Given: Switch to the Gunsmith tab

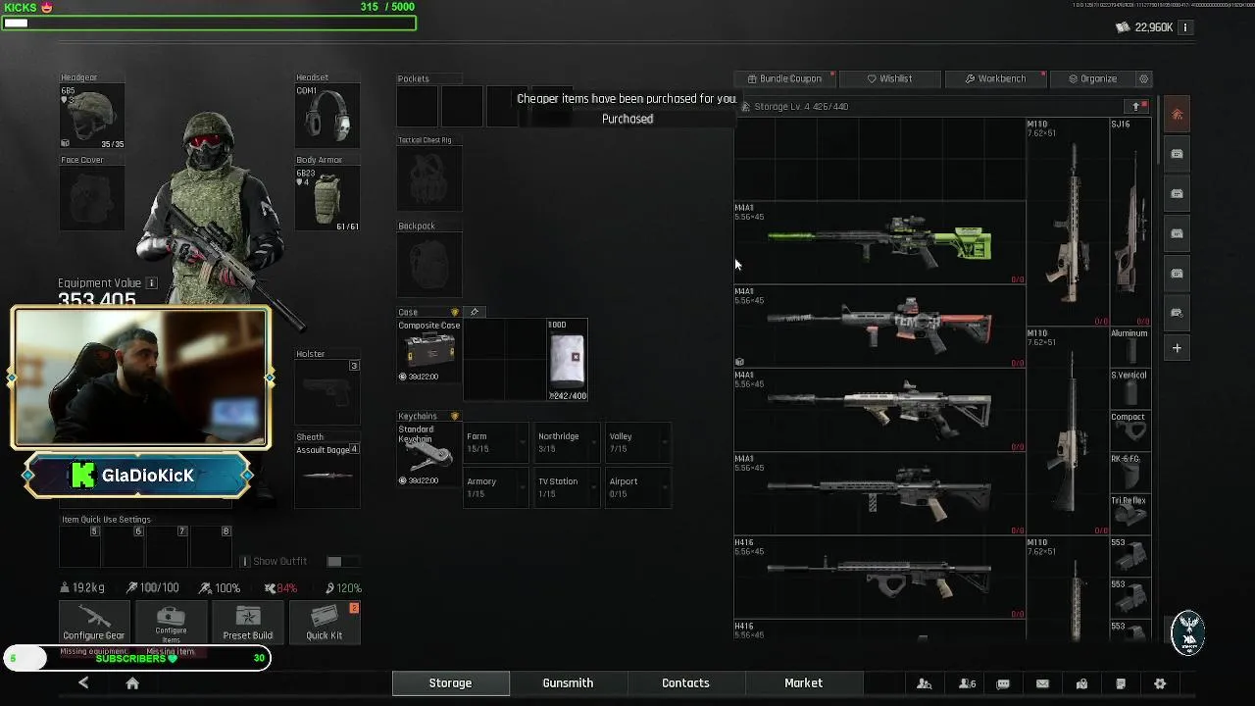Looking at the screenshot, I should 568,682.
